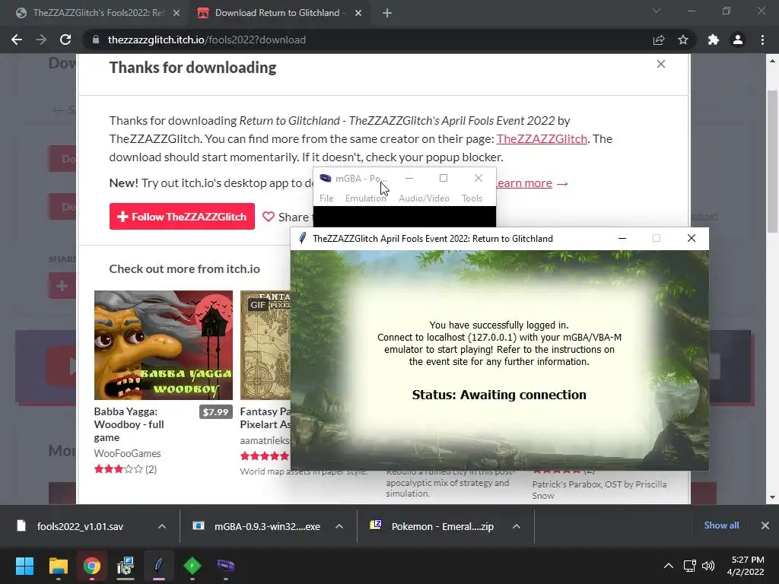Click the Glitchland window feather icon
The width and height of the screenshot is (779, 584).
coord(302,238)
